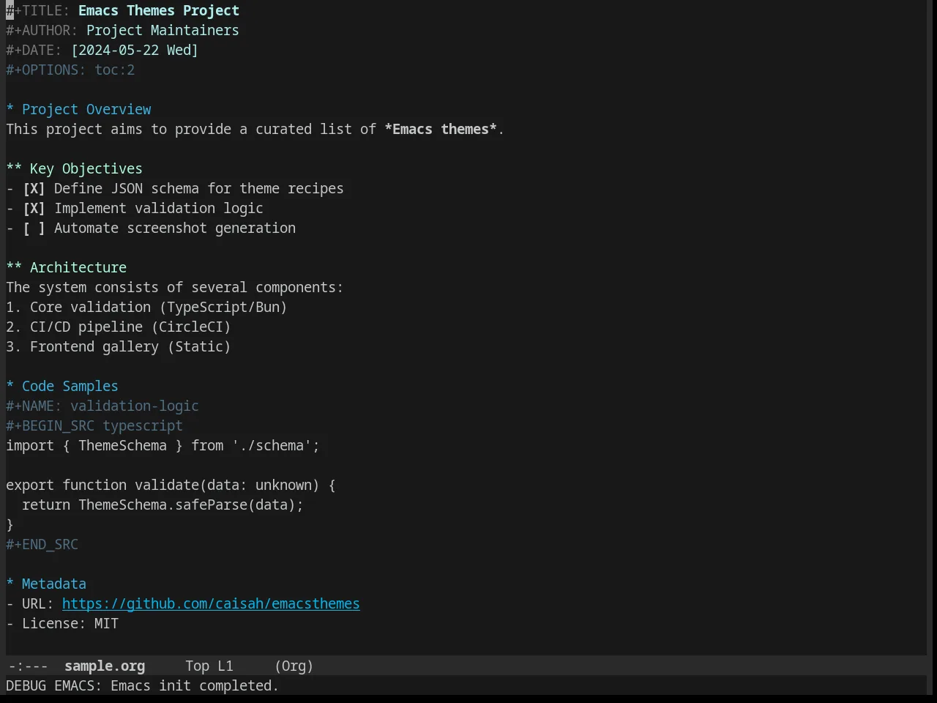Image resolution: width=937 pixels, height=703 pixels.
Task: Fold the #+BEGIN_SRC typescript block line
Action: click(94, 425)
